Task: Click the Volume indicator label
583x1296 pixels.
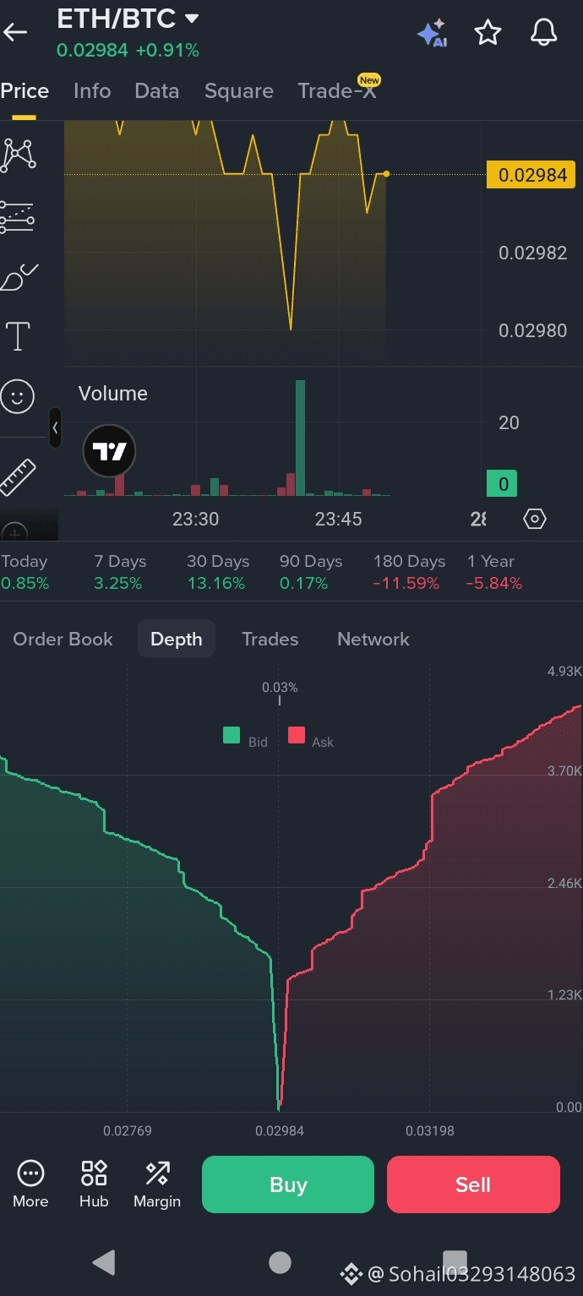Action: pyautogui.click(x=113, y=394)
